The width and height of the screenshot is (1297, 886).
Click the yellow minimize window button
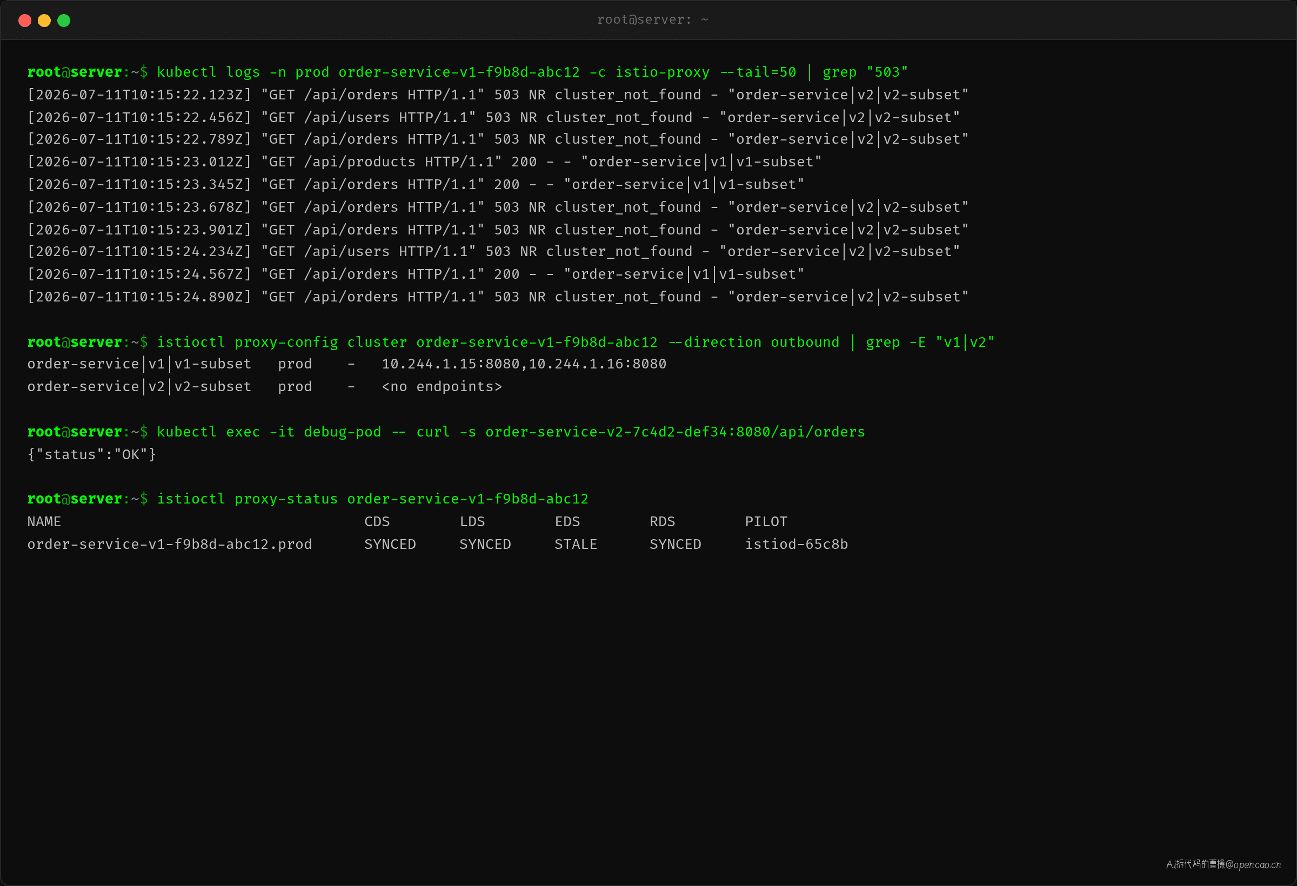[44, 21]
